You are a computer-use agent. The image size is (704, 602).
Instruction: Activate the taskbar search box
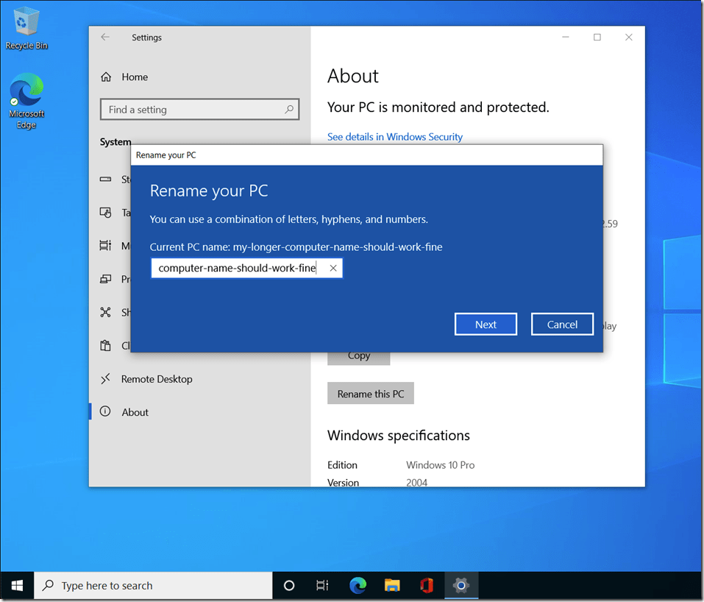point(147,584)
